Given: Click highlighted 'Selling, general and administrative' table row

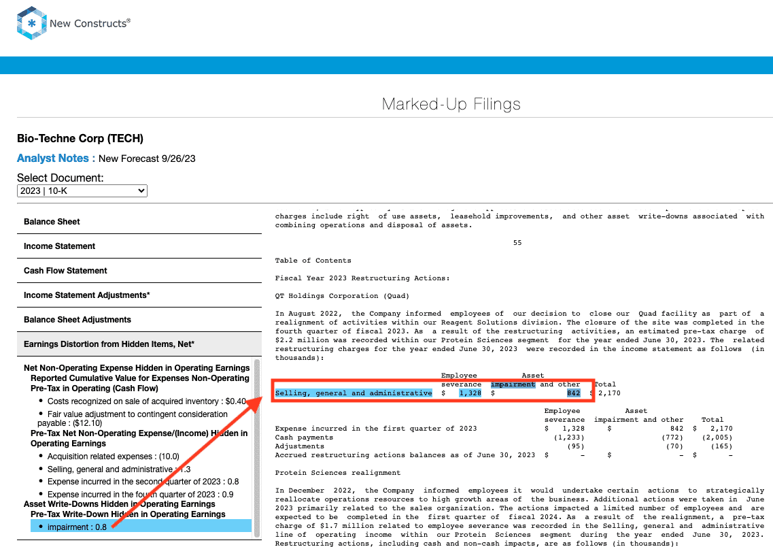Looking at the screenshot, I should pyautogui.click(x=354, y=393).
